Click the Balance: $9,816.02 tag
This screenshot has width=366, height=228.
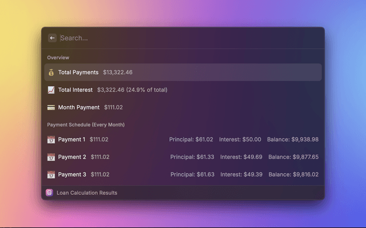[x=293, y=174]
